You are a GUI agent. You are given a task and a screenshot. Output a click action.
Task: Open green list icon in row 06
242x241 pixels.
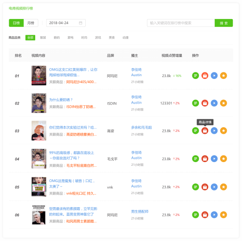pyautogui.click(x=195, y=215)
